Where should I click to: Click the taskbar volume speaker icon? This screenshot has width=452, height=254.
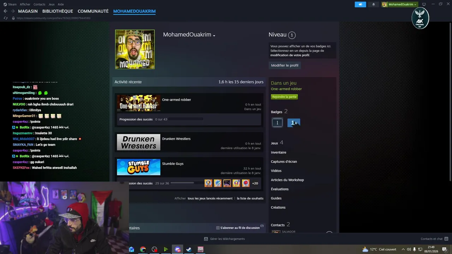coord(409,249)
